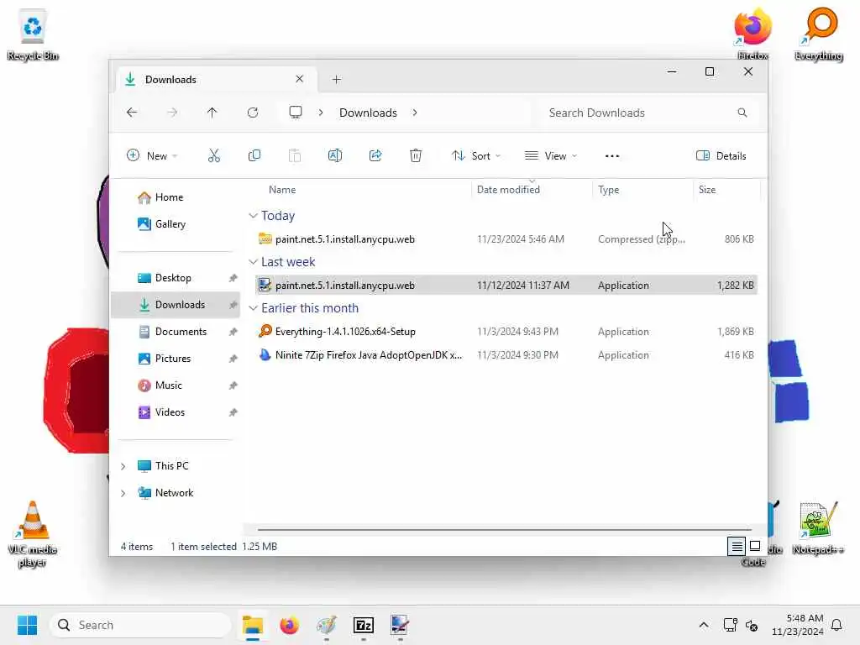The image size is (860, 645).
Task: Sort by Type column header
Action: tap(608, 190)
